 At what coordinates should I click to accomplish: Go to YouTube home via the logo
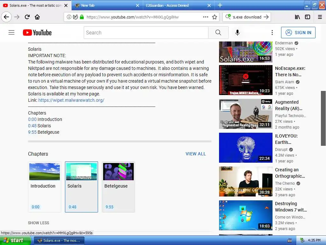pyautogui.click(x=37, y=33)
